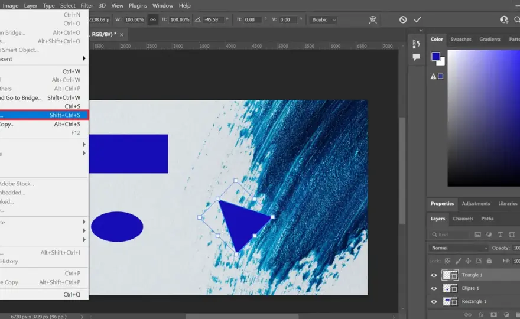The width and height of the screenshot is (520, 319).
Task: Hide the Ellipse 1 layer
Action: (434, 288)
